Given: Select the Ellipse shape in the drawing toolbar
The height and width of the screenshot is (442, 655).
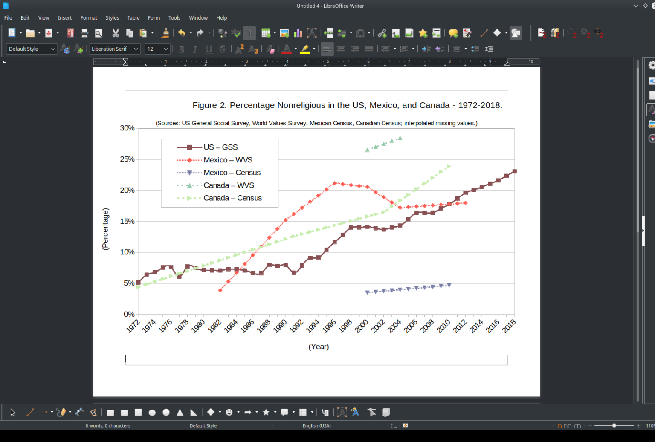Looking at the screenshot, I should tap(152, 412).
